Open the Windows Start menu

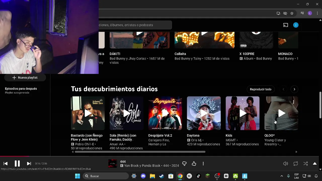point(77,176)
